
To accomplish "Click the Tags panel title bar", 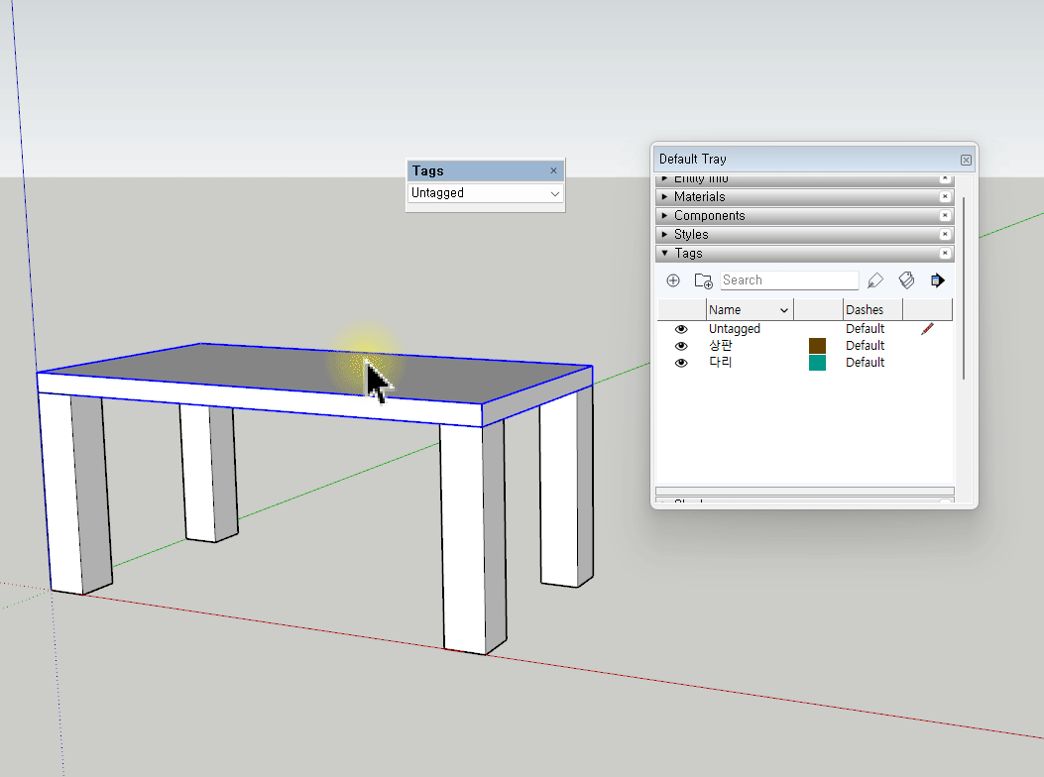I will (804, 253).
